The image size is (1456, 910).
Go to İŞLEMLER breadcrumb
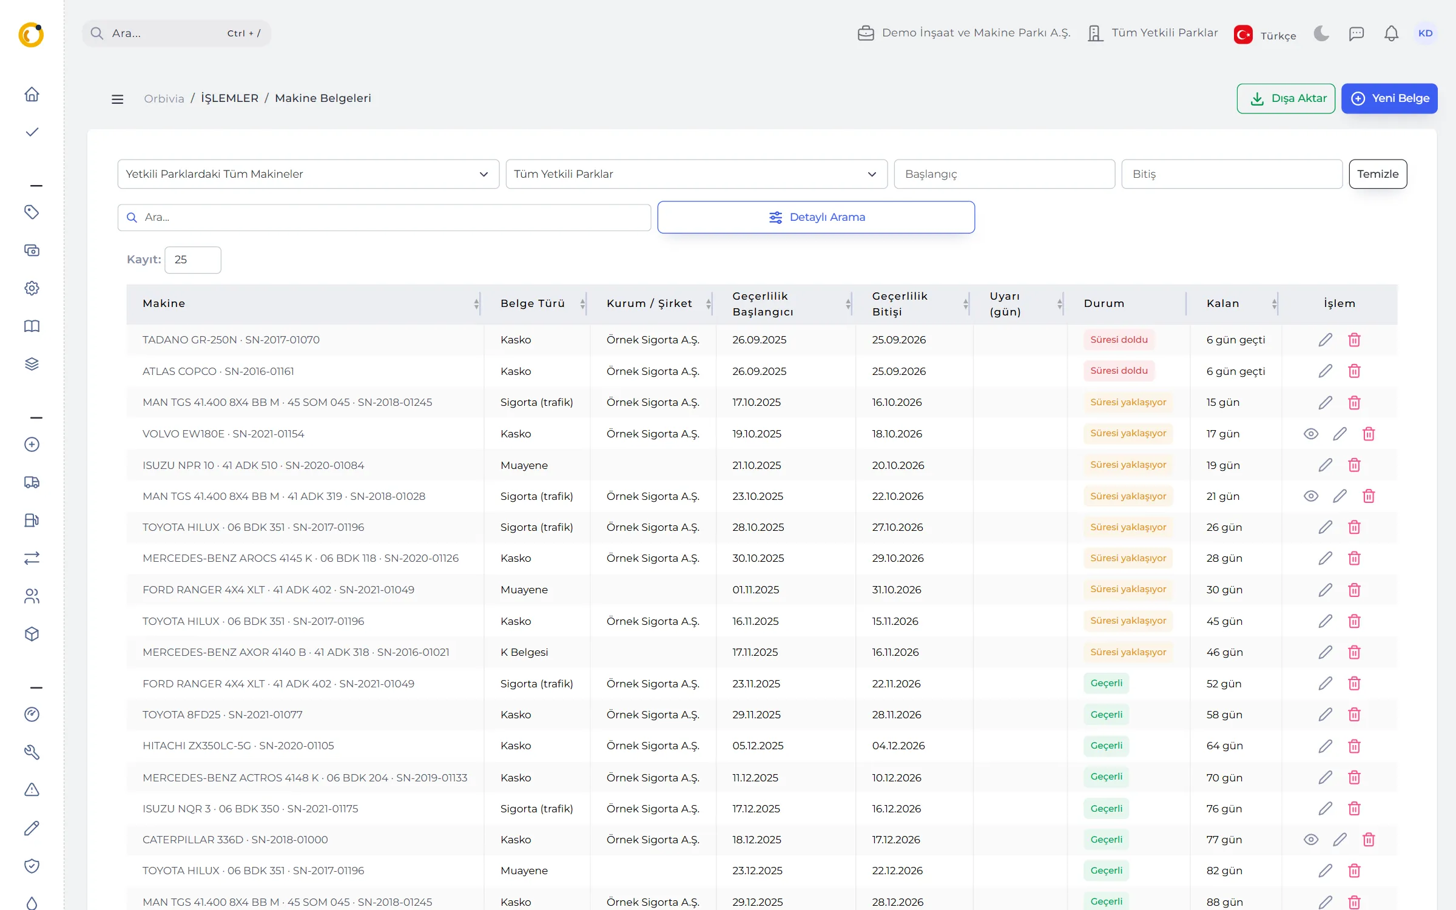[229, 98]
